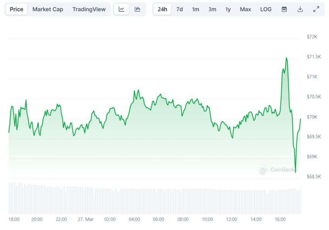Expand chart to fullscreen
The height and width of the screenshot is (230, 329).
pos(316,9)
